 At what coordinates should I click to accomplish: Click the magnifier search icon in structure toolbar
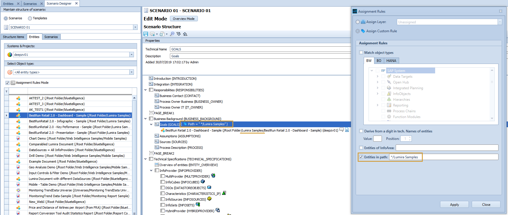pos(172,34)
